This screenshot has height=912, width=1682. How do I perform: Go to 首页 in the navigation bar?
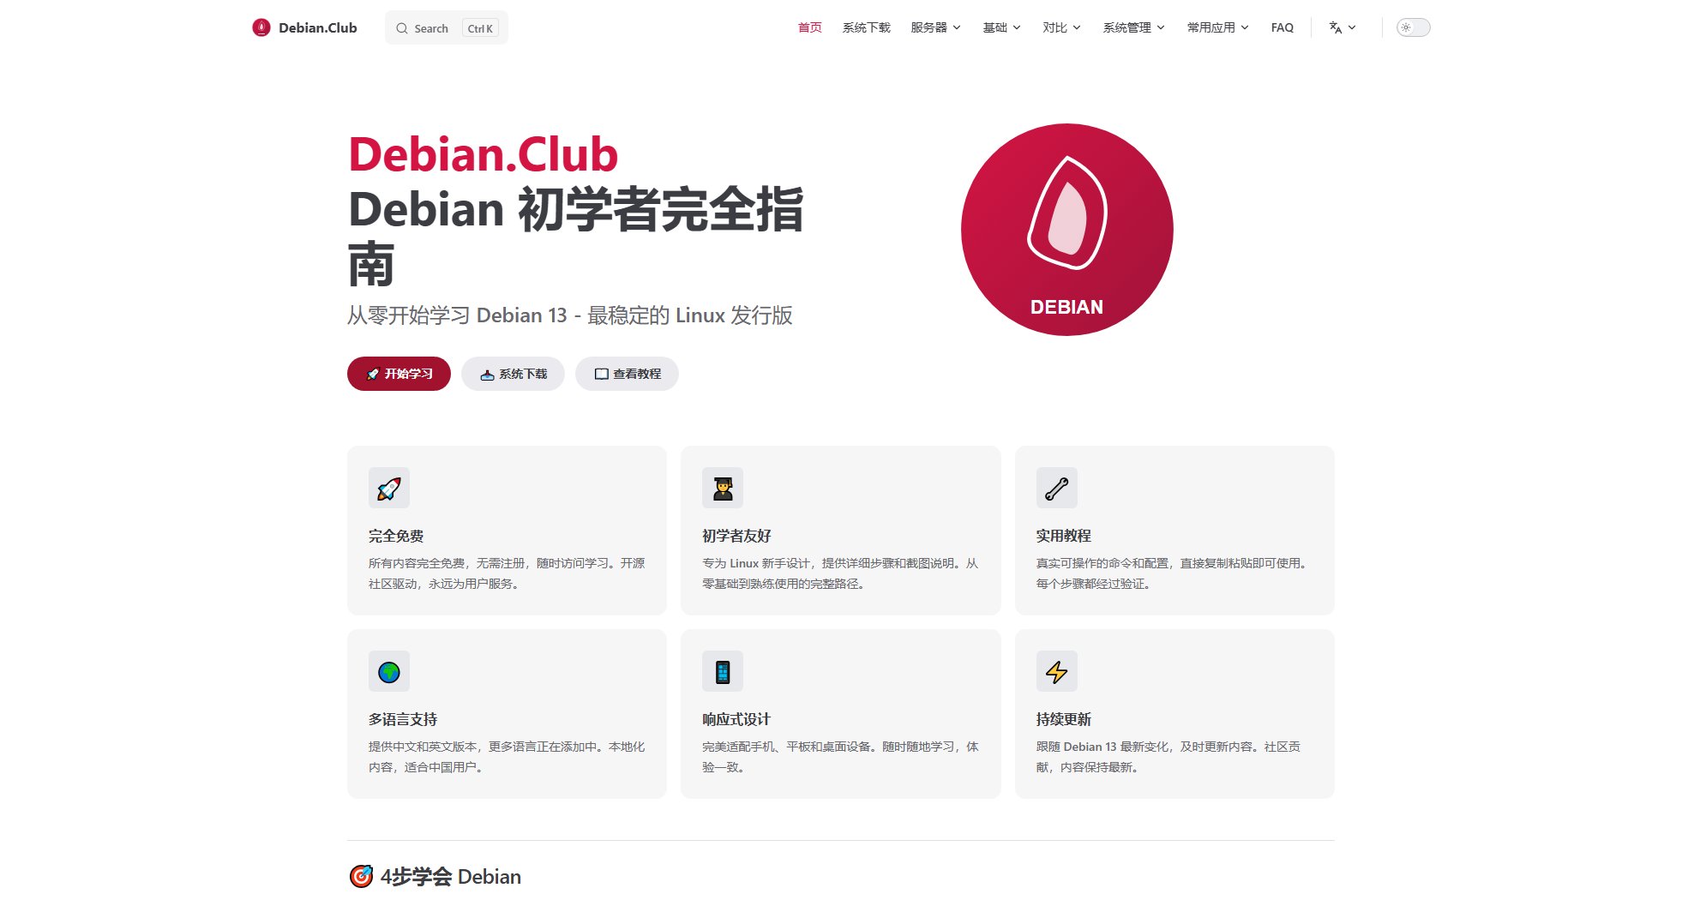pyautogui.click(x=810, y=27)
